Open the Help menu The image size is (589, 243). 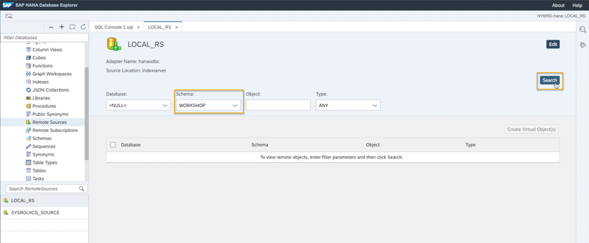[x=577, y=5]
